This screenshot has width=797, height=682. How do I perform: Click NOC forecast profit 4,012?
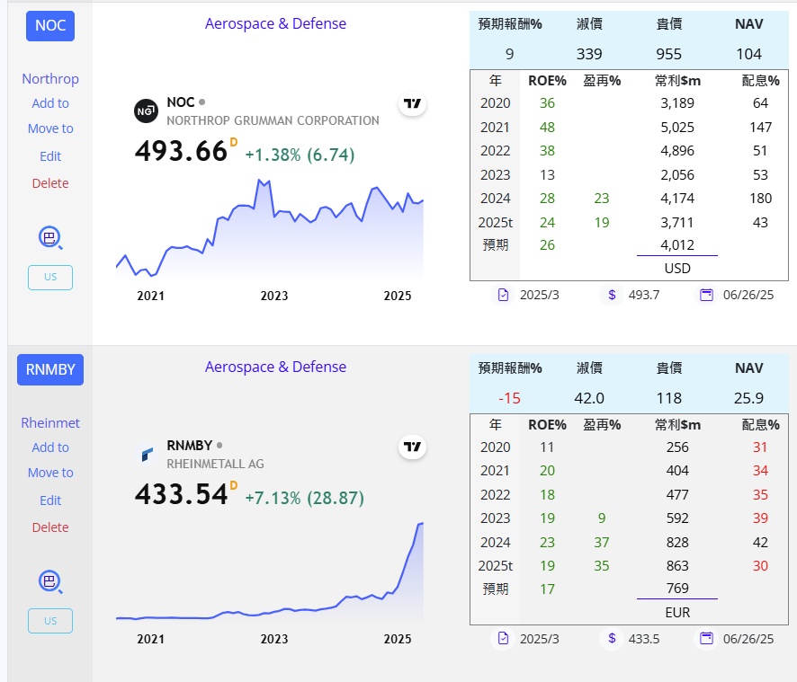677,244
